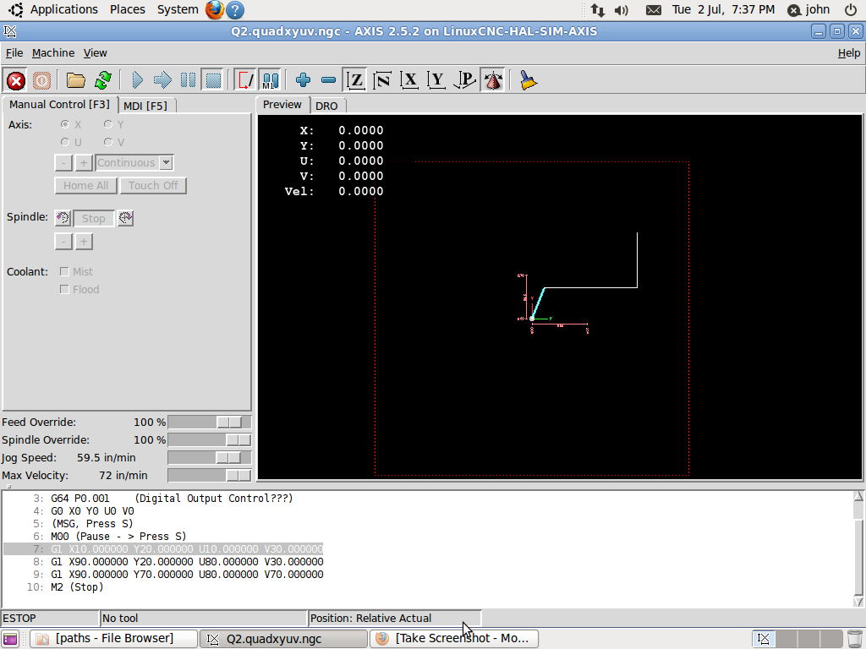The image size is (866, 649).
Task: Stop program execution
Action: [x=213, y=80]
